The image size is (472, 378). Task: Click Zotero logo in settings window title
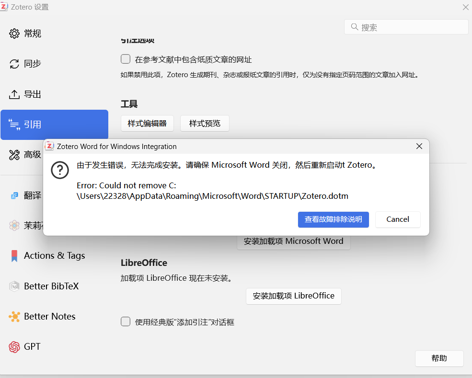[4, 6]
